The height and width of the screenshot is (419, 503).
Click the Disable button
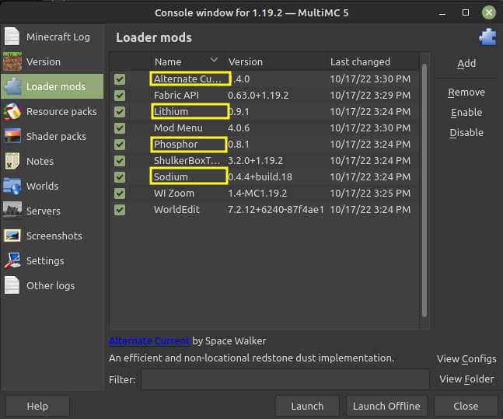coord(466,132)
